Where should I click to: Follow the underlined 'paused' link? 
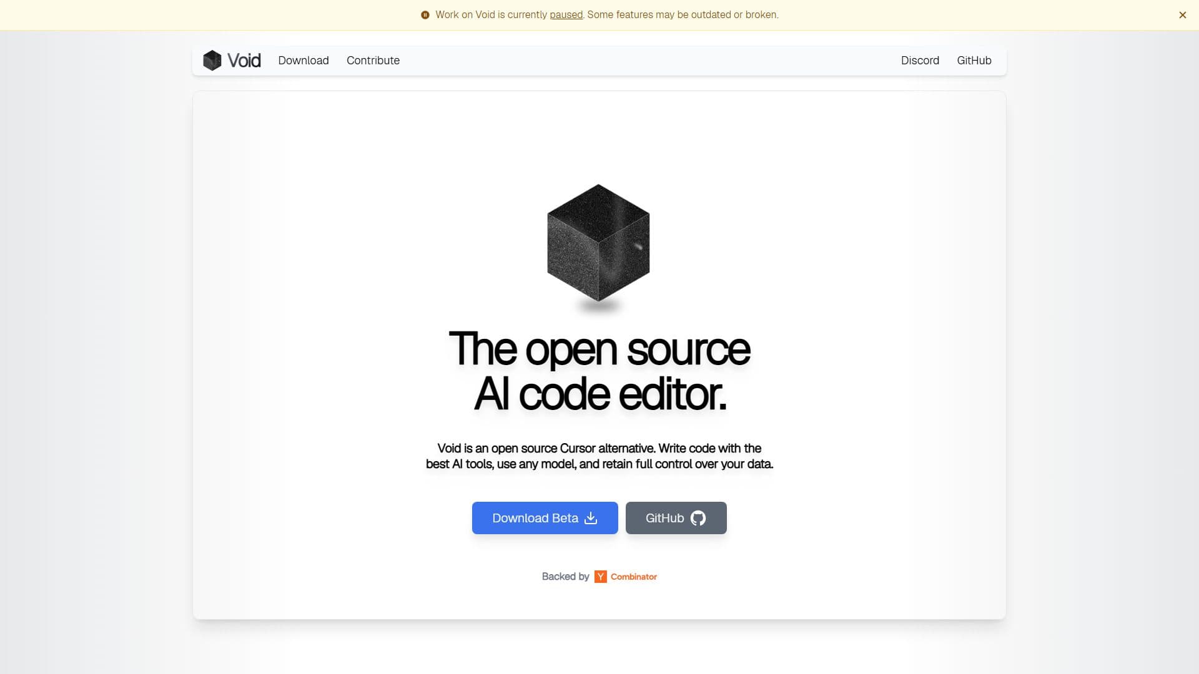pos(566,14)
